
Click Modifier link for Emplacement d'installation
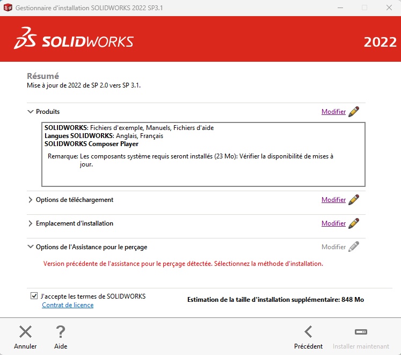pos(333,223)
